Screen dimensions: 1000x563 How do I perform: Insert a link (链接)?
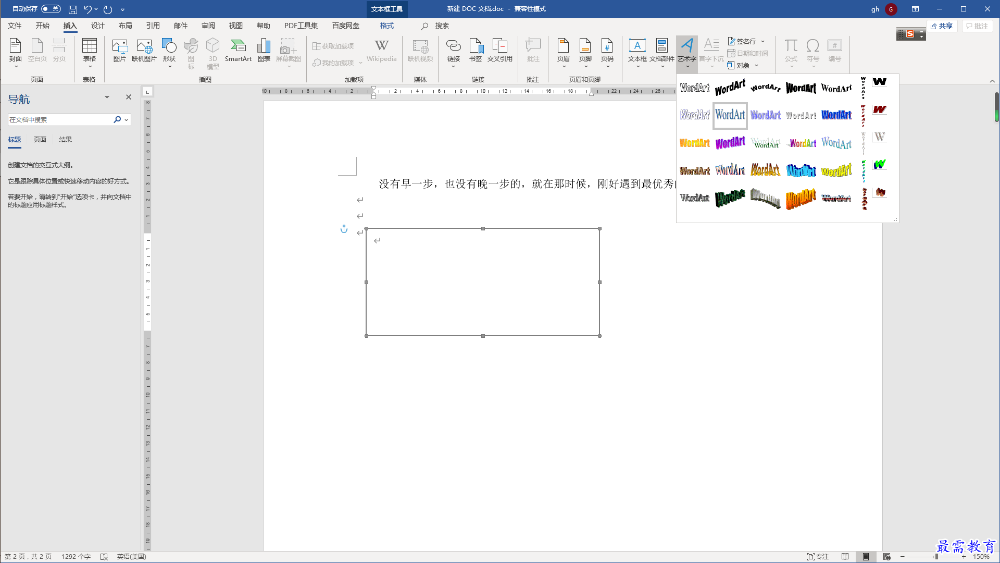tap(454, 53)
